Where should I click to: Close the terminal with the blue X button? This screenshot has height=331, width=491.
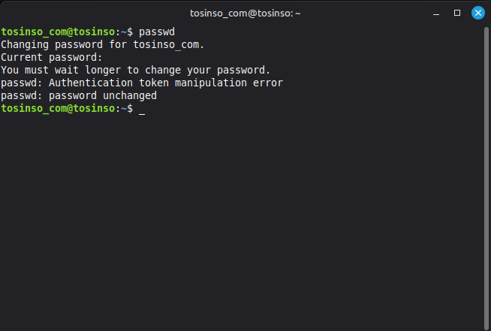pyautogui.click(x=477, y=13)
